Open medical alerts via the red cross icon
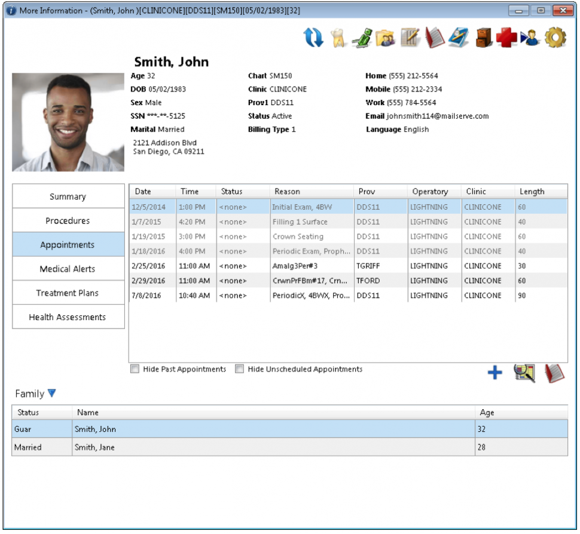Screen dimensions: 580x534 pos(505,37)
